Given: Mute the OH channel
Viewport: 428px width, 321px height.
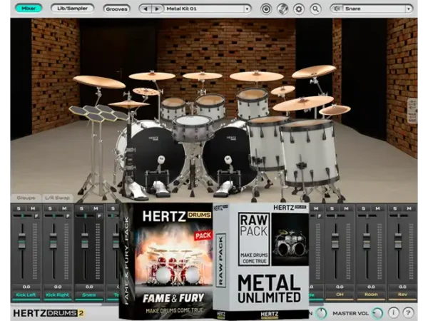Looking at the screenshot, I should [347, 208].
